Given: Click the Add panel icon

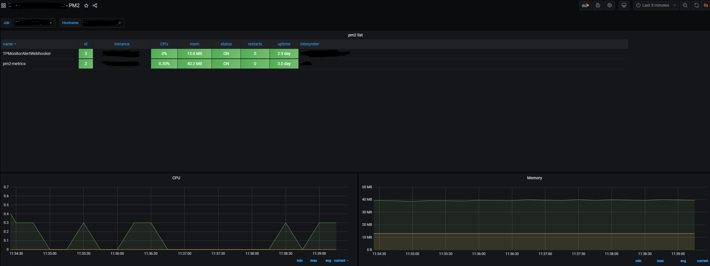Looking at the screenshot, I should coord(585,5).
